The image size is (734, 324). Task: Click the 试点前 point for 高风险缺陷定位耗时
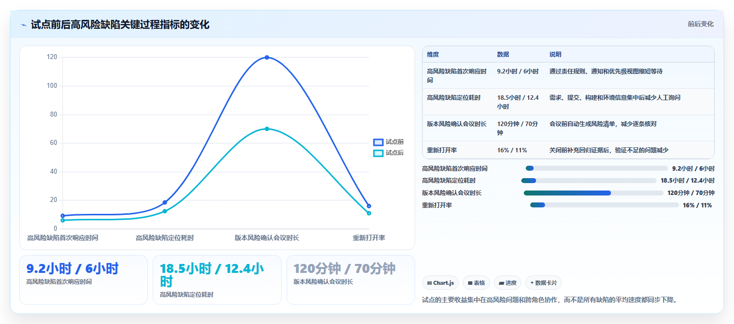click(x=165, y=202)
